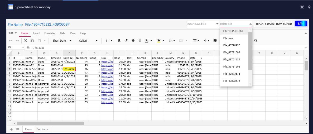Image resolution: width=313 pixels, height=134 pixels.
Task: Expand the formula bar chevron
Action: [306, 47]
